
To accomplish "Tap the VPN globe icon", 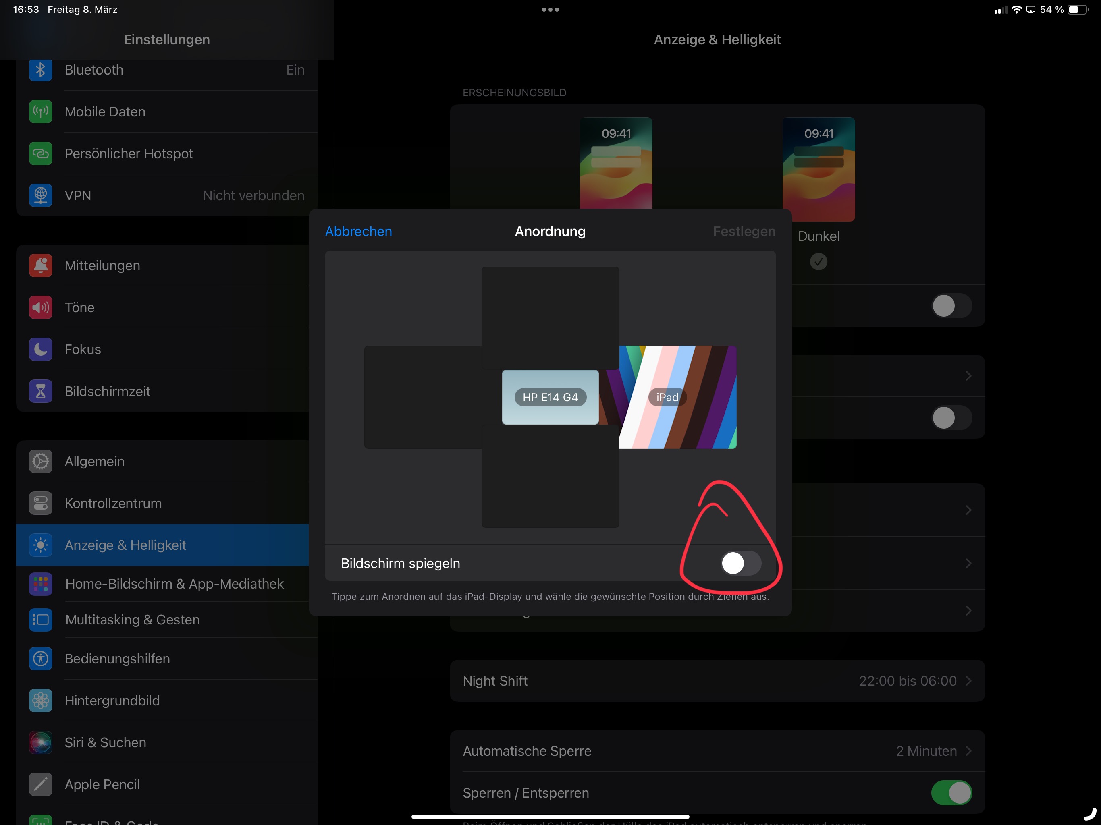I will (40, 195).
